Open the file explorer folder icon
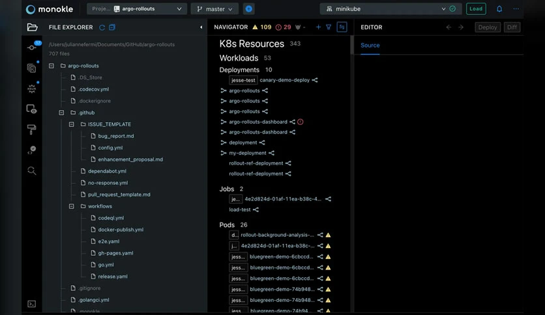Viewport: 545px width, 315px height. click(x=32, y=27)
